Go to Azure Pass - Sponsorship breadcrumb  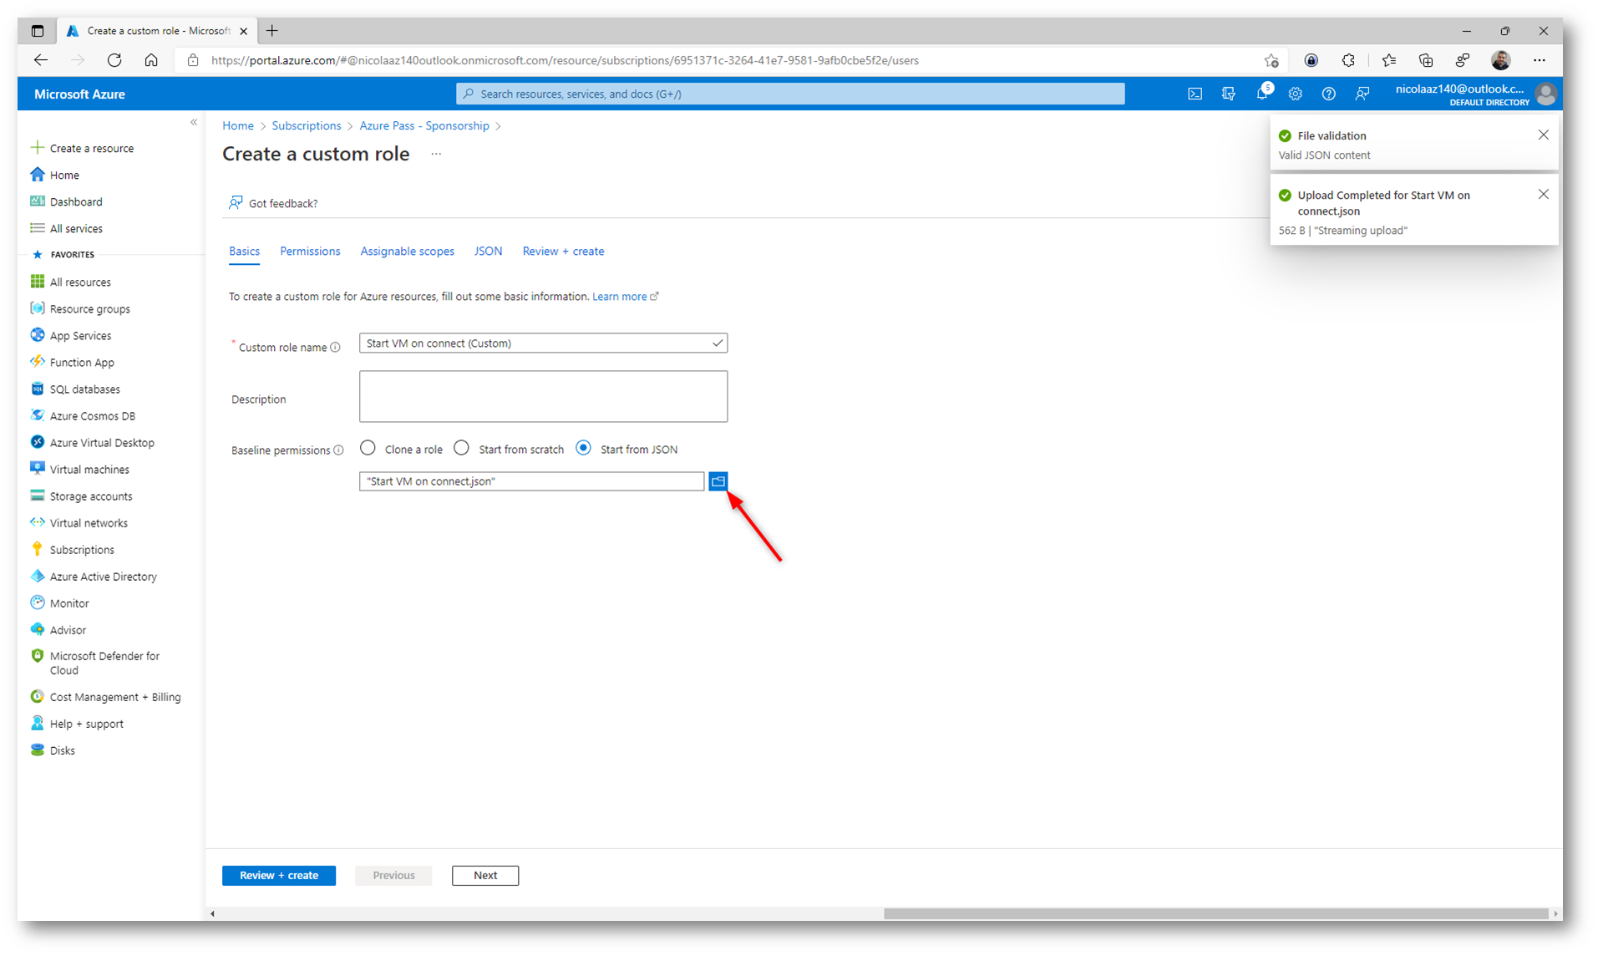tap(424, 126)
